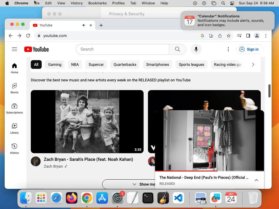
Task: Open Library in the sidebar
Action: coord(14,128)
